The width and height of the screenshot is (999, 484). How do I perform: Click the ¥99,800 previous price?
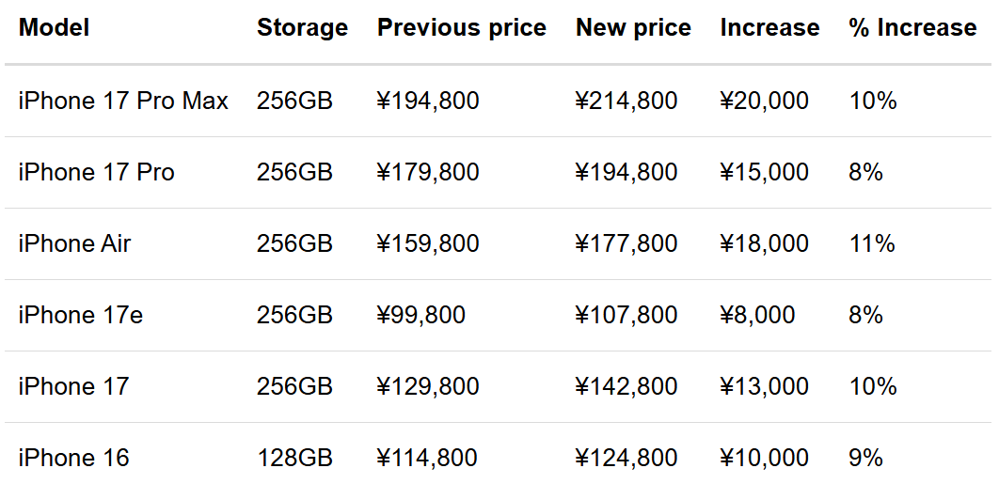point(421,315)
